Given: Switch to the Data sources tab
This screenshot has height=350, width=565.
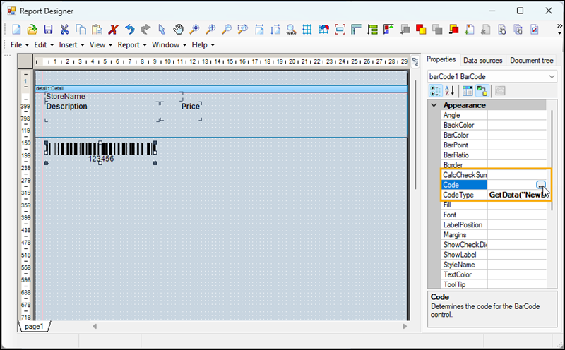Looking at the screenshot, I should coord(482,60).
